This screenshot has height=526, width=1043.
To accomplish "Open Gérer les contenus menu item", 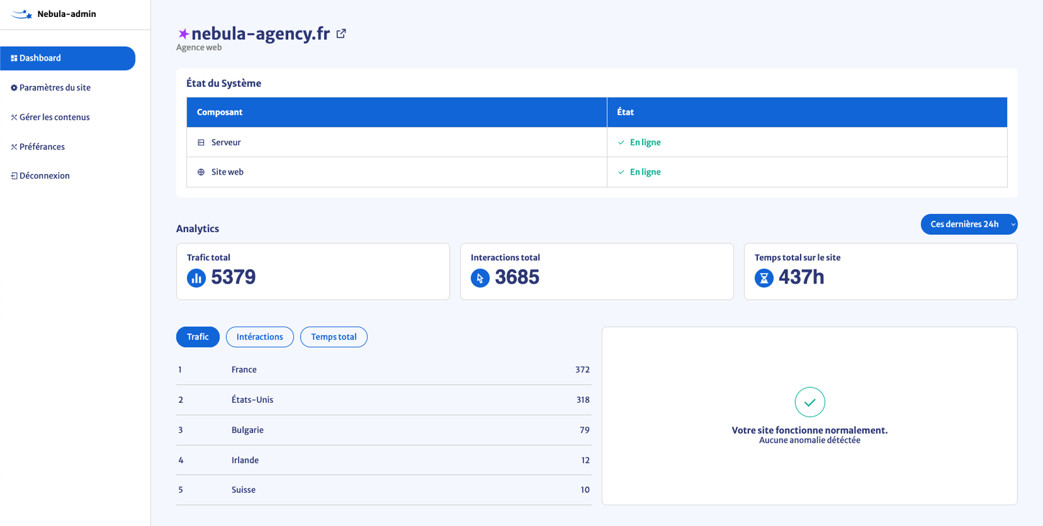I will [x=54, y=117].
